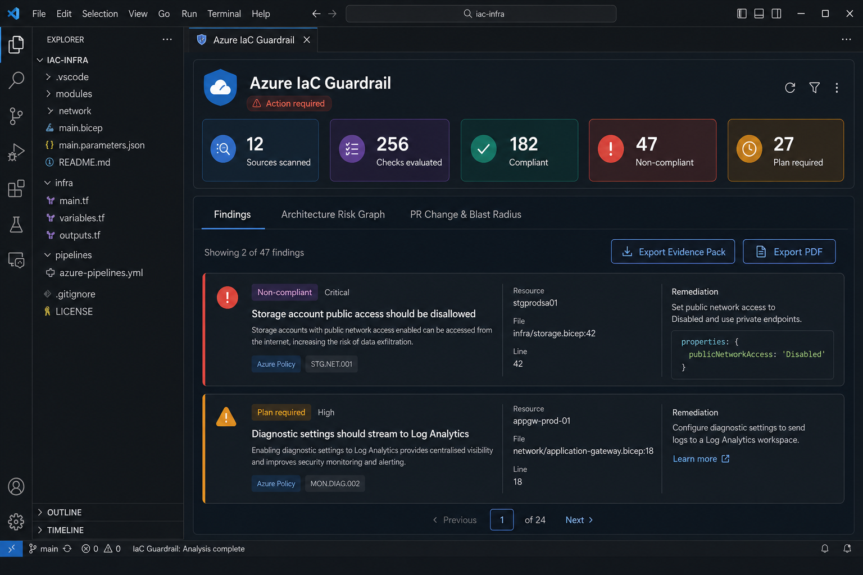Open editor more actions ellipsis
Image resolution: width=863 pixels, height=575 pixels.
click(x=846, y=39)
